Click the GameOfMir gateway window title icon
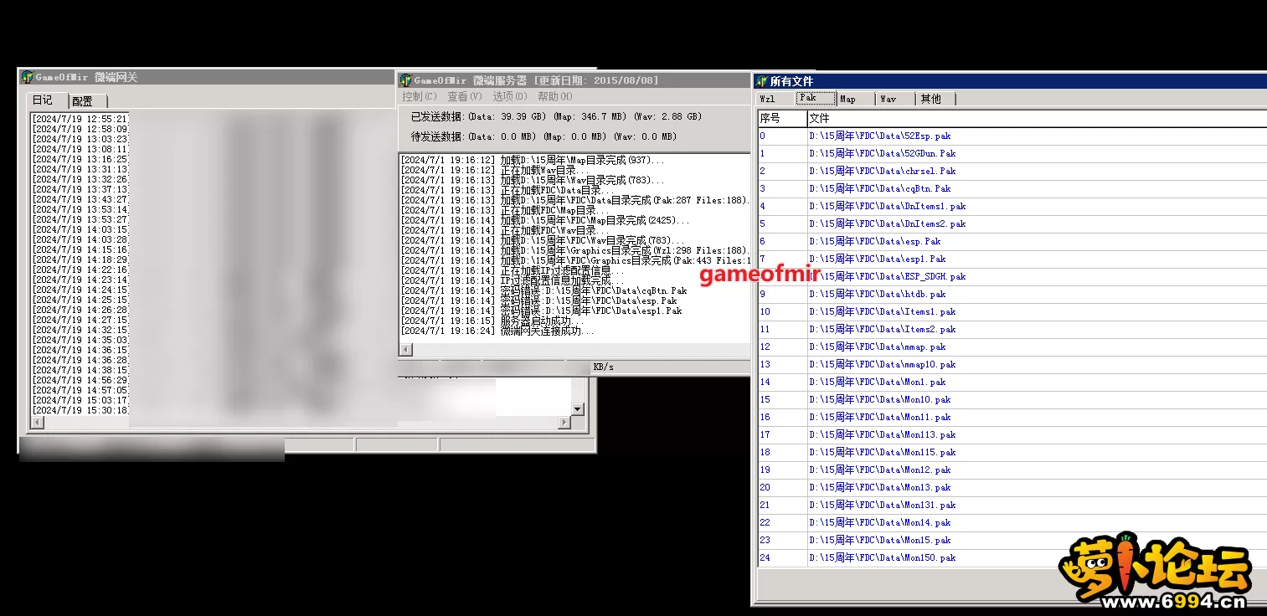This screenshot has height=616, width=1267. pos(27,77)
